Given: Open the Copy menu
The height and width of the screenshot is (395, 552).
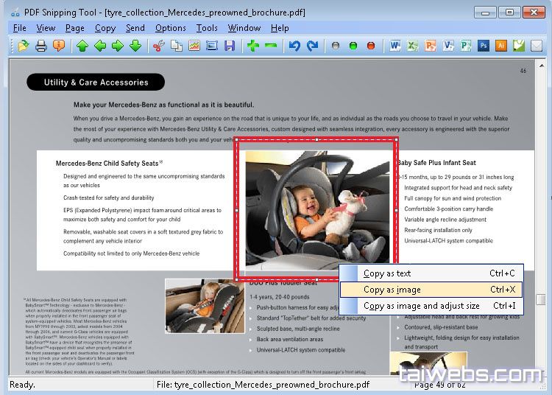Looking at the screenshot, I should tap(105, 28).
